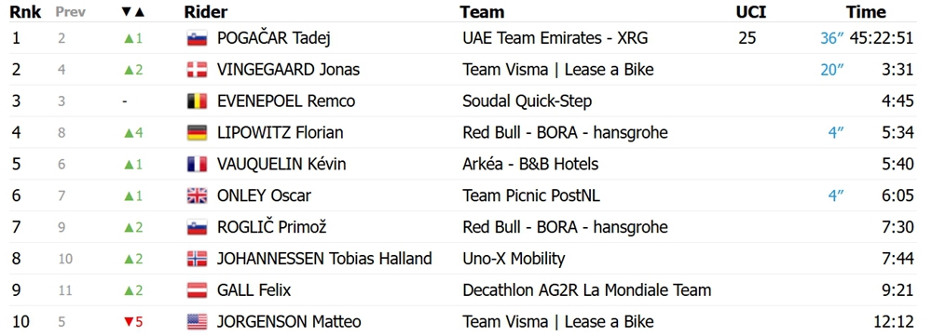Viewport: 932px width, 336px height.
Task: Click the Norwegian flag beside JOHANNESSEN
Action: tap(197, 259)
